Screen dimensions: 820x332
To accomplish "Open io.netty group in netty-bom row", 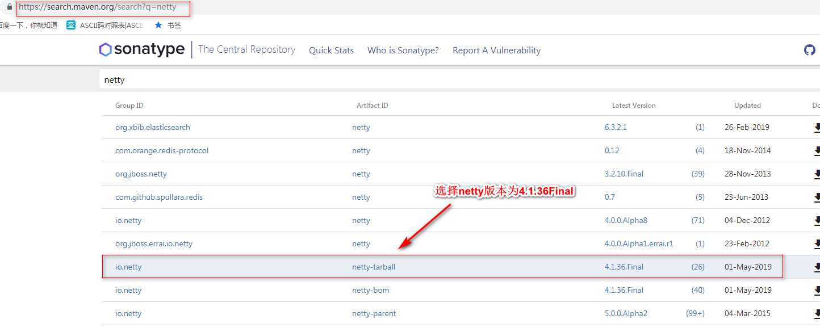I will click(x=128, y=290).
